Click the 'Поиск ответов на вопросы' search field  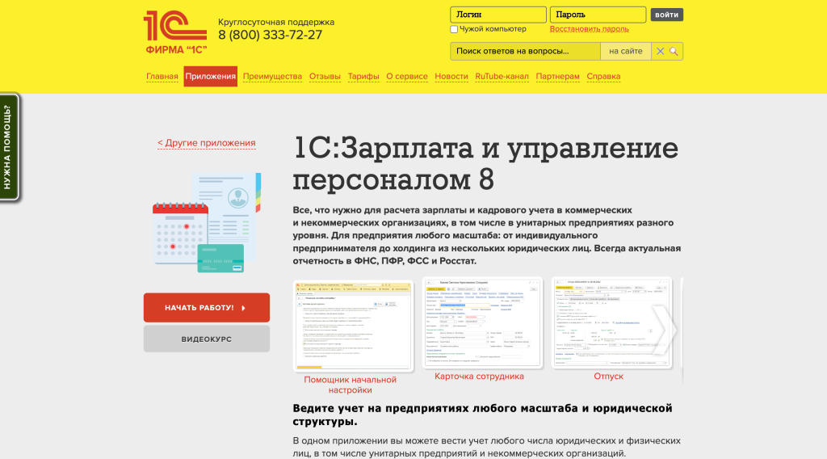[x=525, y=51]
